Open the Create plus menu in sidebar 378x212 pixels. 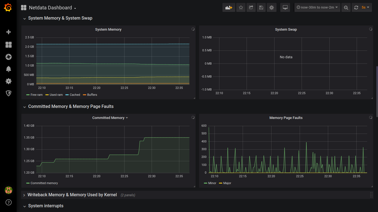tap(9, 32)
